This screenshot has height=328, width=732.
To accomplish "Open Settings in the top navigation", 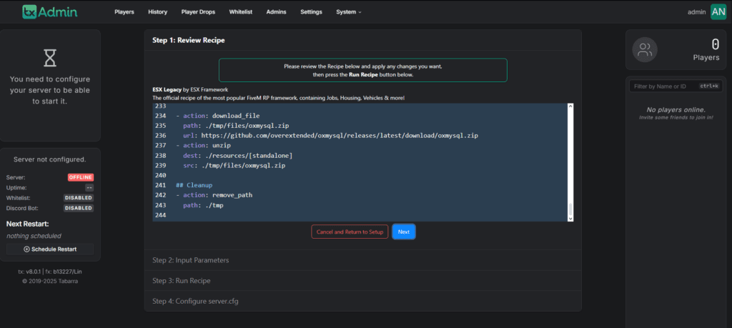I will point(311,12).
